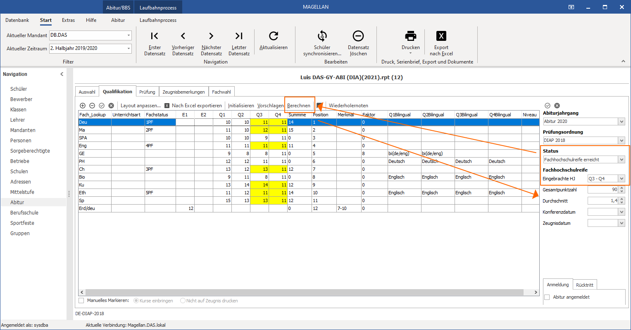631x330 pixels.
Task: Open the Aktueller Mandant dropdown
Action: tap(129, 35)
